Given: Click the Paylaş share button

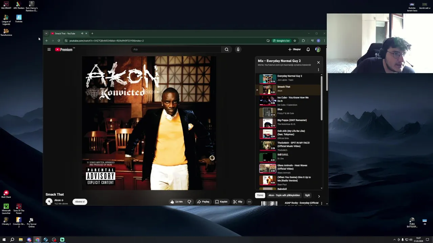Looking at the screenshot, I should click(203, 202).
